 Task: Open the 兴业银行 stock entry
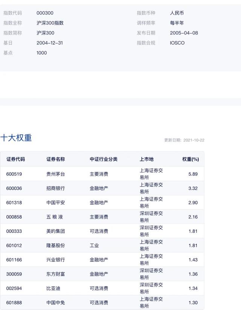(x=55, y=260)
